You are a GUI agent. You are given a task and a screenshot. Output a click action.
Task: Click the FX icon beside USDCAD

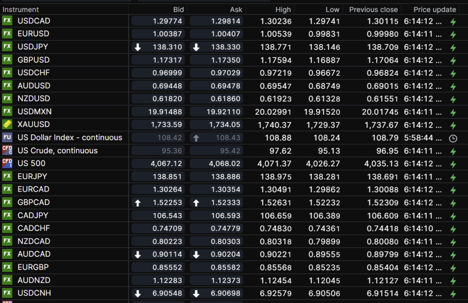[x=7, y=21]
